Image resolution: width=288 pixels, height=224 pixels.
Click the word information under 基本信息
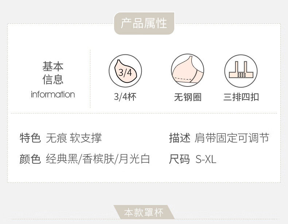click(53, 94)
